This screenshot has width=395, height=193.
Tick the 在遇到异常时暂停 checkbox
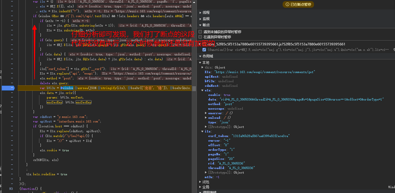[200, 37]
